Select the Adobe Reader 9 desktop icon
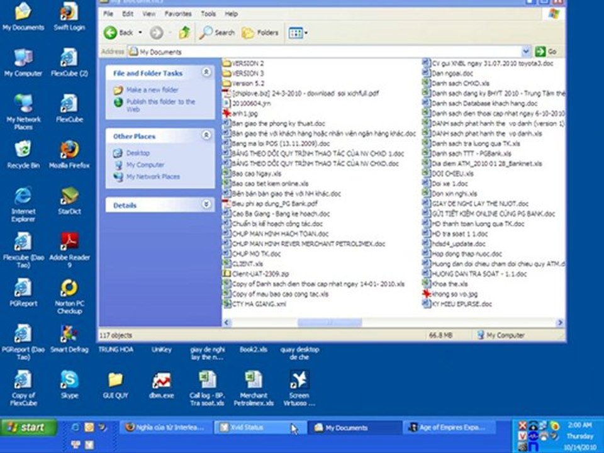This screenshot has width=604, height=453. [x=69, y=250]
